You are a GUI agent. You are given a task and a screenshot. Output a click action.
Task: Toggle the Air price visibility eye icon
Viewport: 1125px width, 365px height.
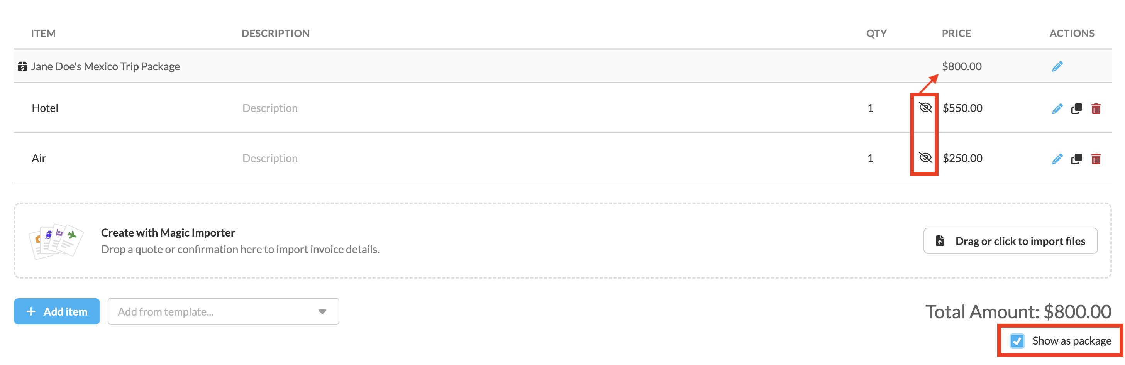925,157
